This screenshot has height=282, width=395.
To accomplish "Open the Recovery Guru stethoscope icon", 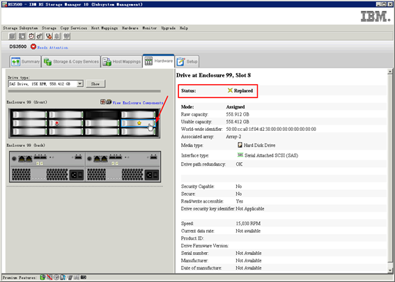I will pyautogui.click(x=49, y=36).
